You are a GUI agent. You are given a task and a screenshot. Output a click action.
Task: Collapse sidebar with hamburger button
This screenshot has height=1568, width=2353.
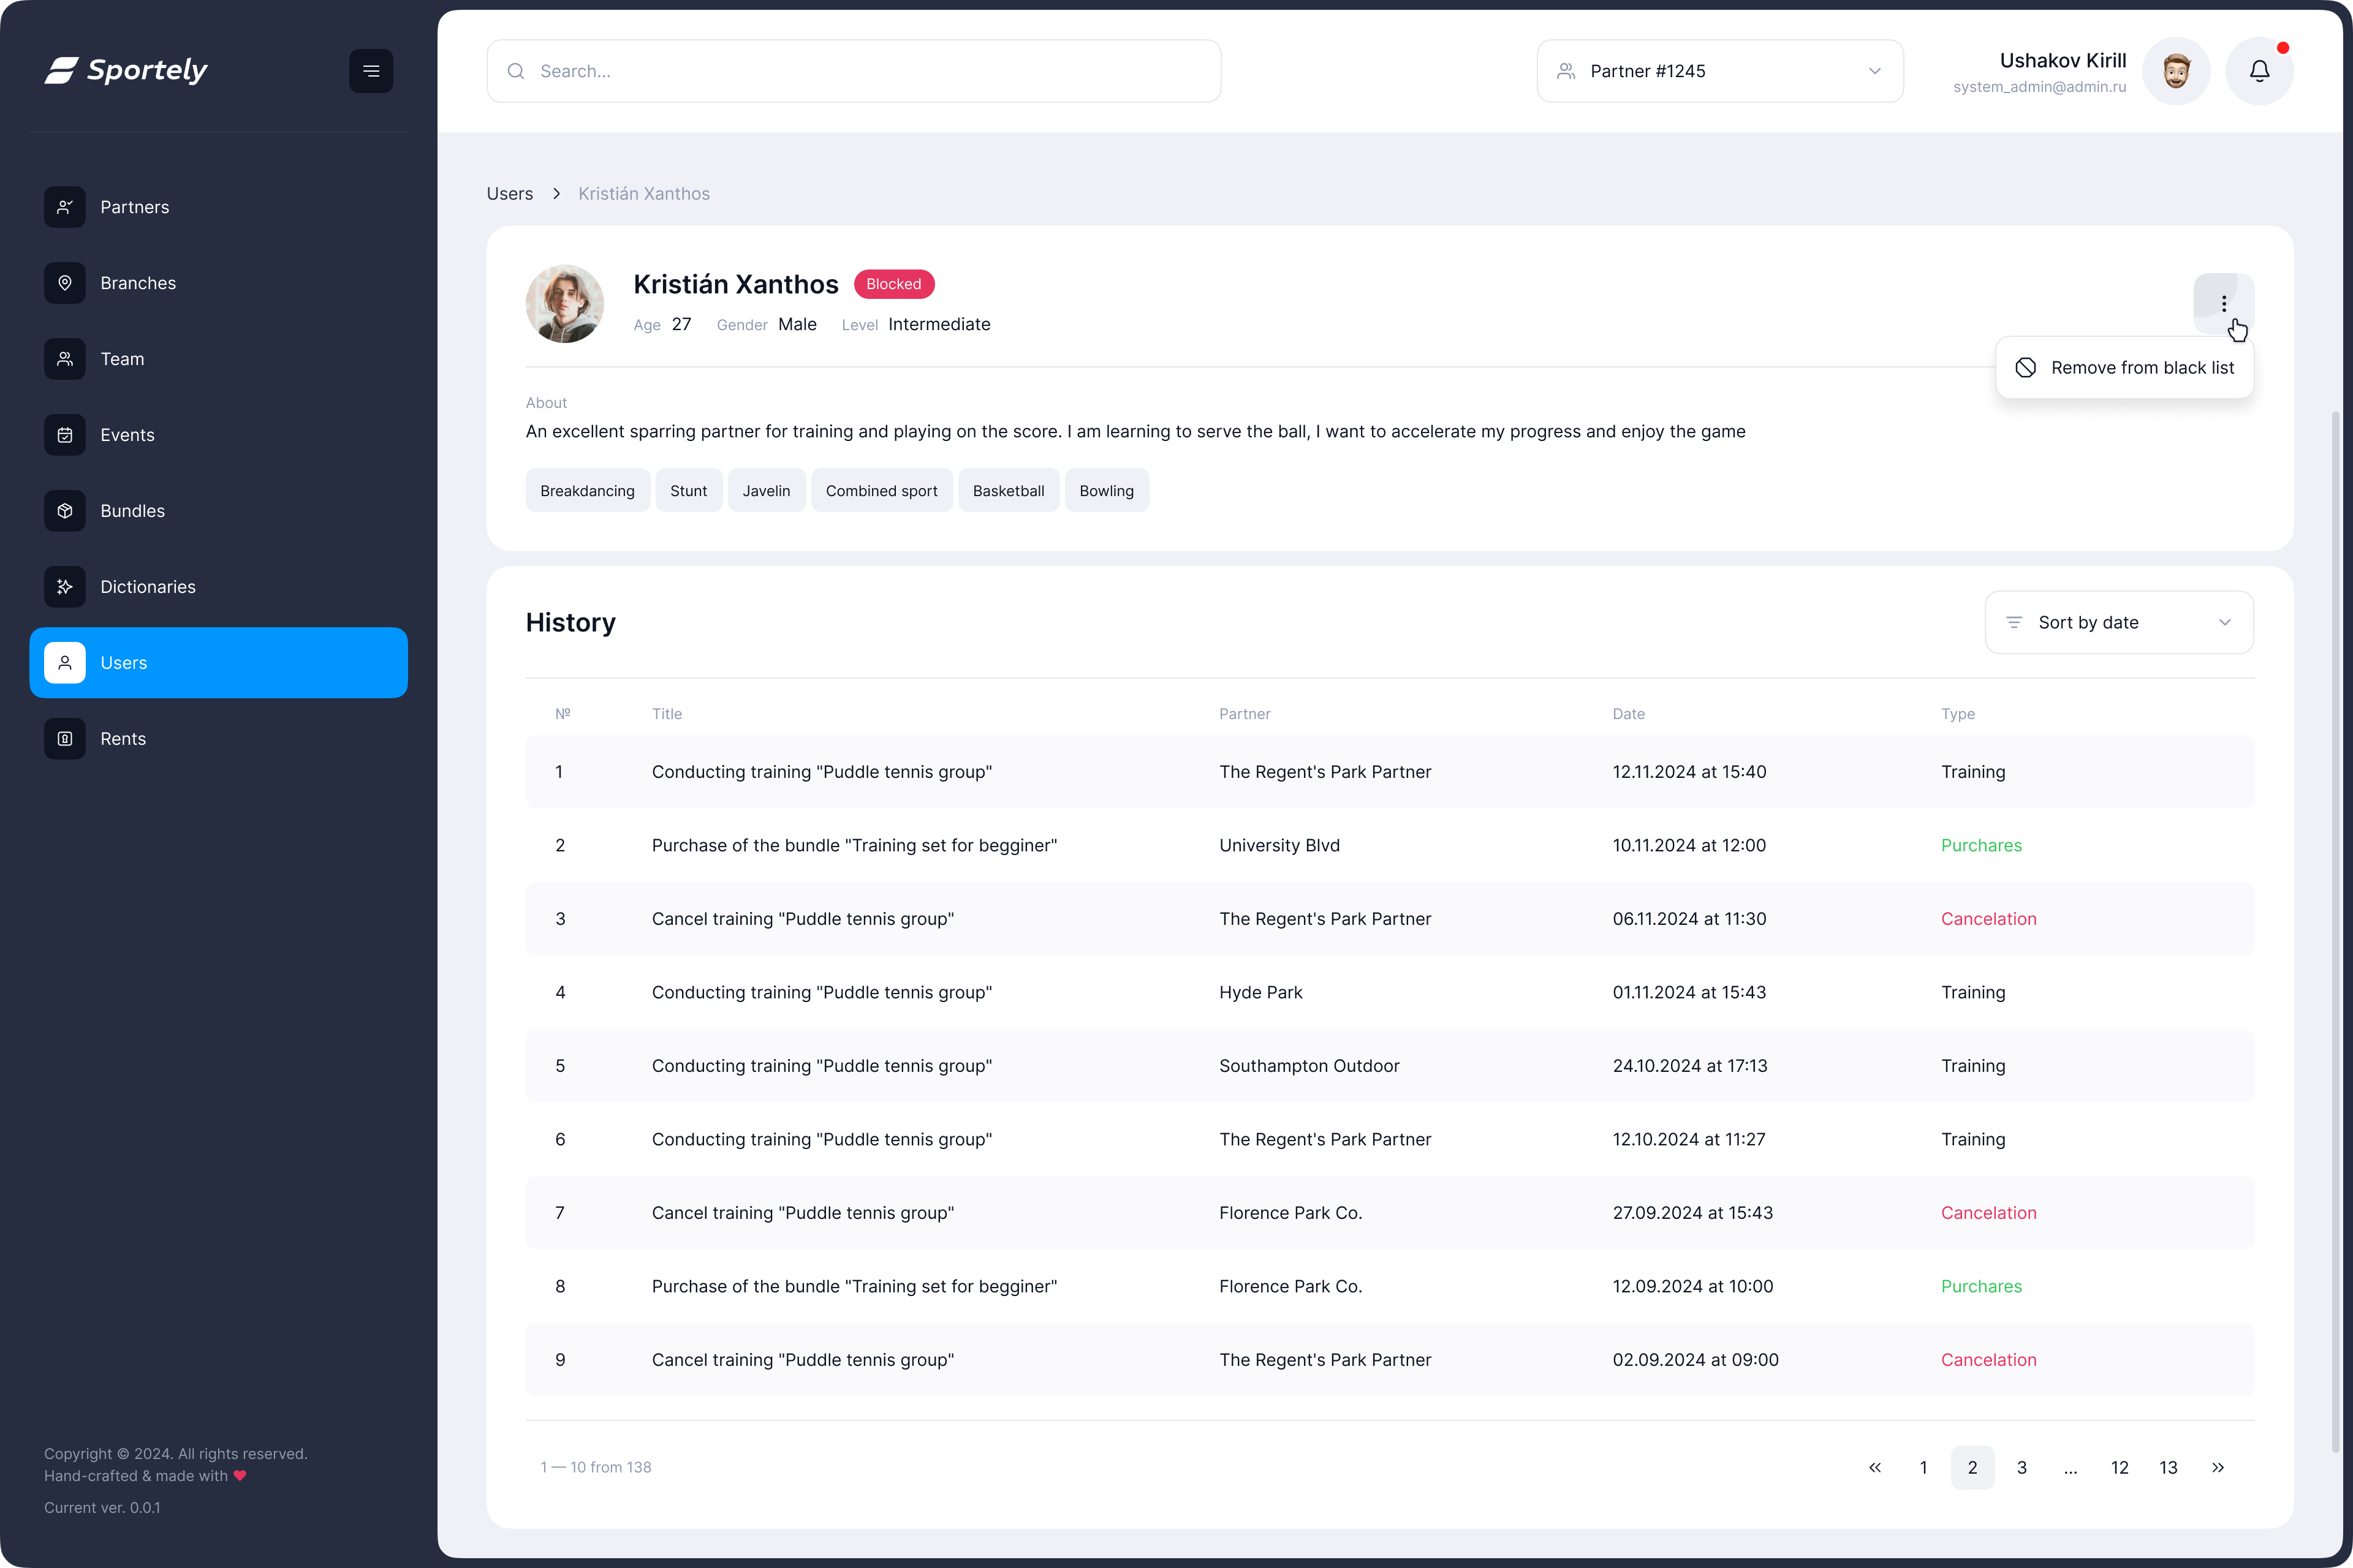(371, 71)
